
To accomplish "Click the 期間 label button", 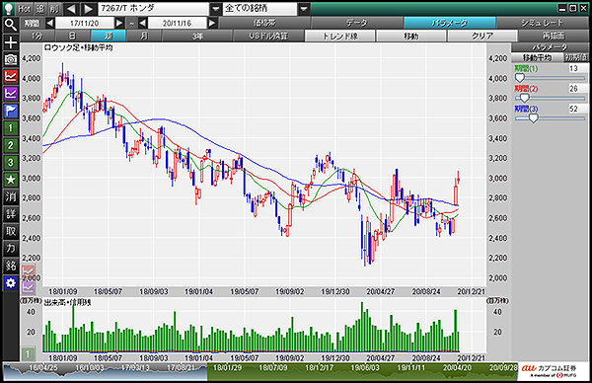I will 33,24.
